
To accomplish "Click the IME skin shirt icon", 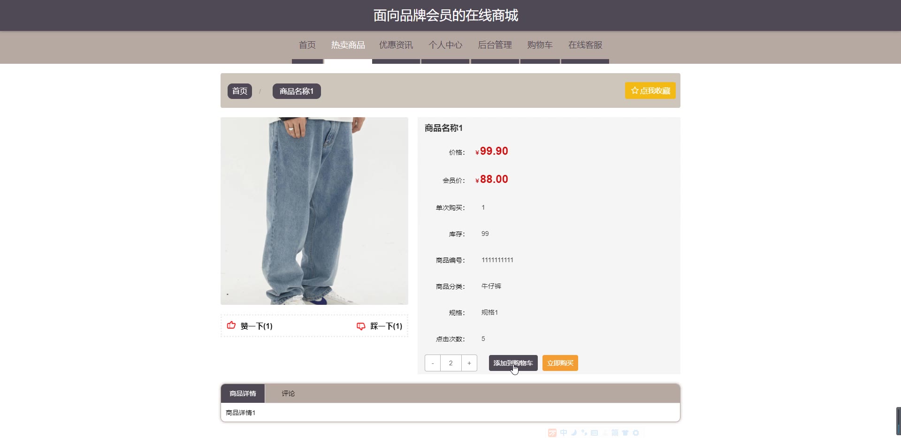I will coord(625,433).
